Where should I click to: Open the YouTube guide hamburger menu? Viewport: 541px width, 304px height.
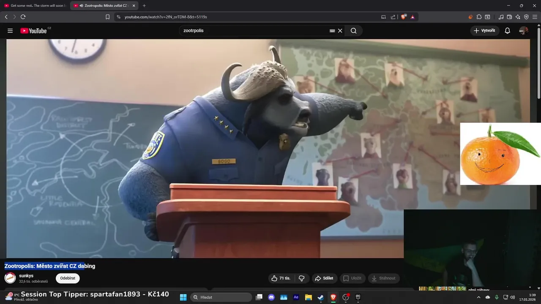coord(10,30)
